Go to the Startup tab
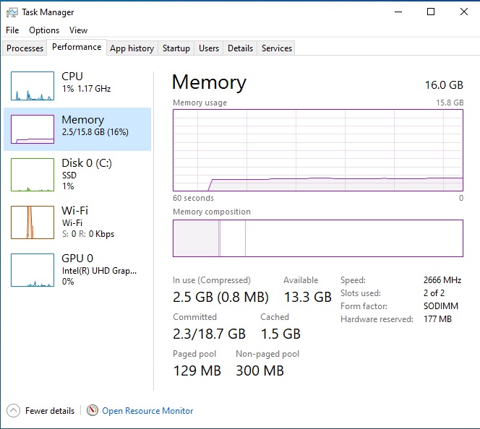 click(176, 48)
